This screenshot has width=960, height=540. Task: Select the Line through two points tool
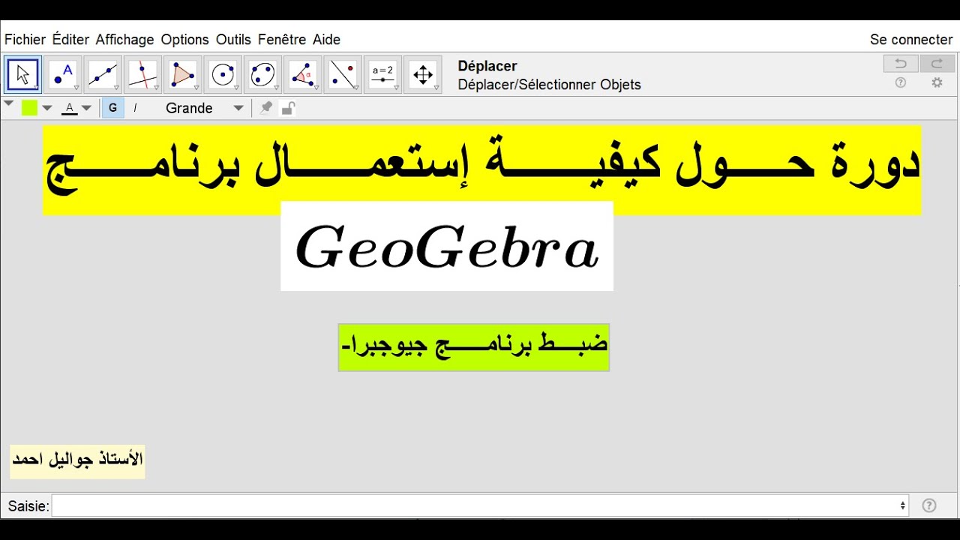103,74
